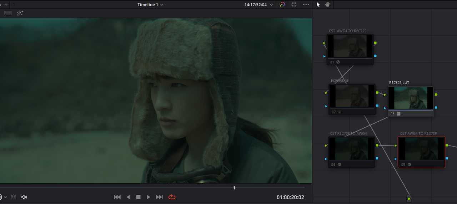
Task: Click node 05 blue key output connector
Action: point(447,158)
